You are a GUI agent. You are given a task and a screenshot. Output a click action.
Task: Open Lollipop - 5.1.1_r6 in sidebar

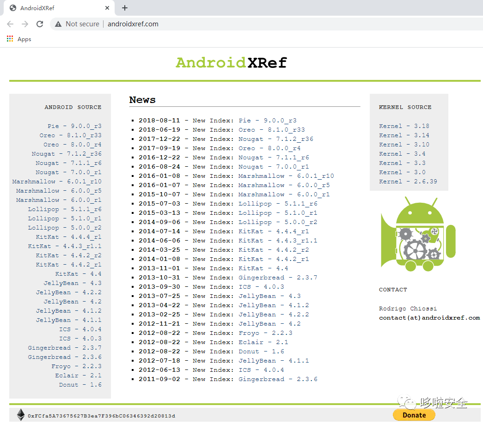click(65, 209)
